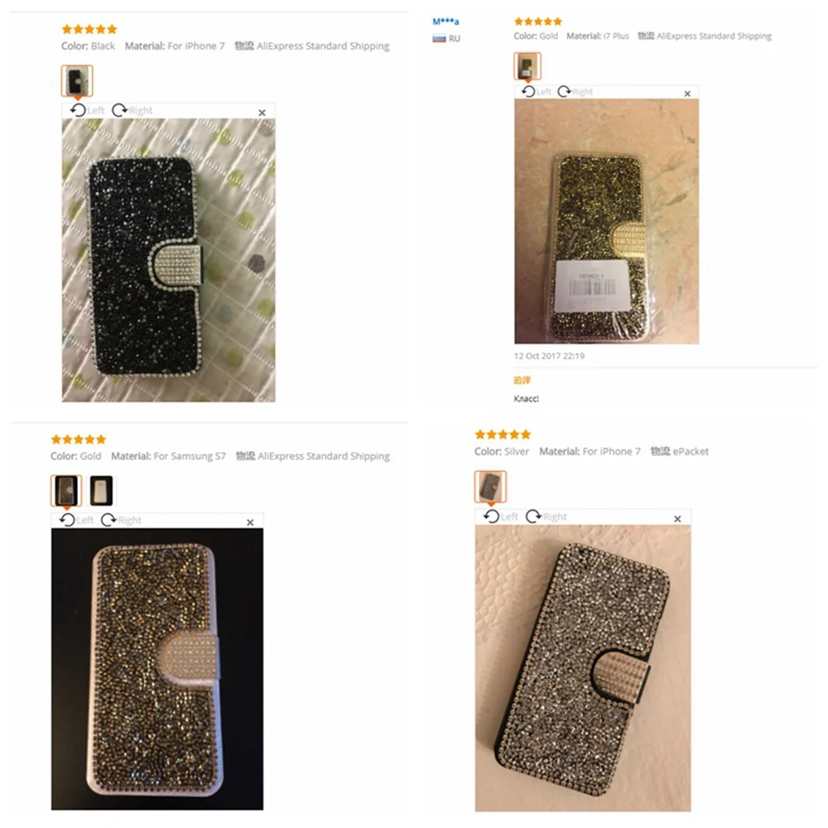This screenshot has width=828, height=828.
Task: Rotate the silver iPhone 7 case photo right
Action: click(x=542, y=515)
